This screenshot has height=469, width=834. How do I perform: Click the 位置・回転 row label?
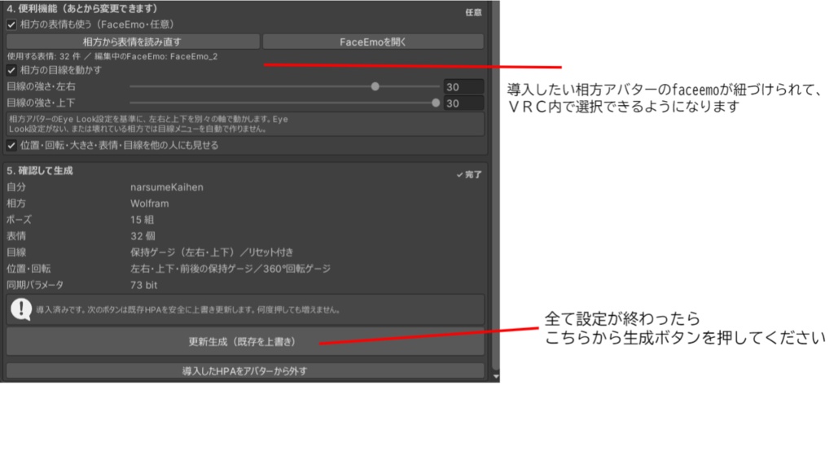[x=29, y=269]
